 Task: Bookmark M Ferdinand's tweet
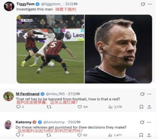[141, 107]
